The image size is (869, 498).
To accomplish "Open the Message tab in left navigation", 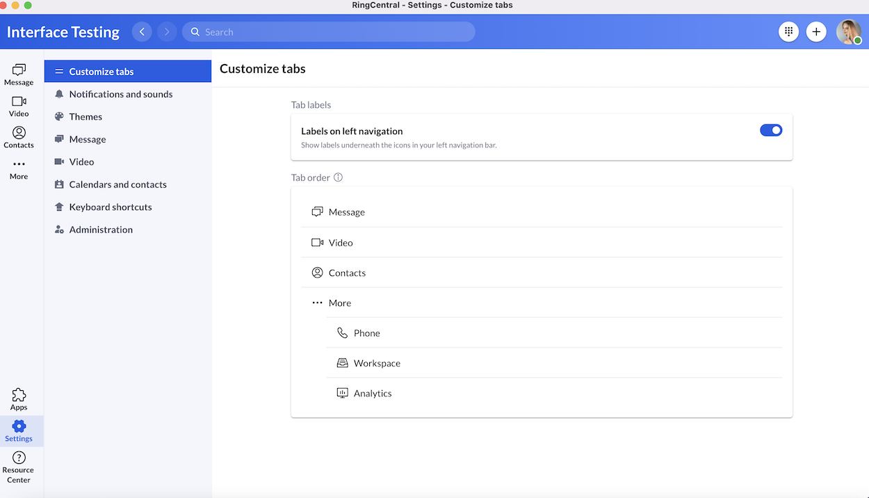I will click(19, 74).
